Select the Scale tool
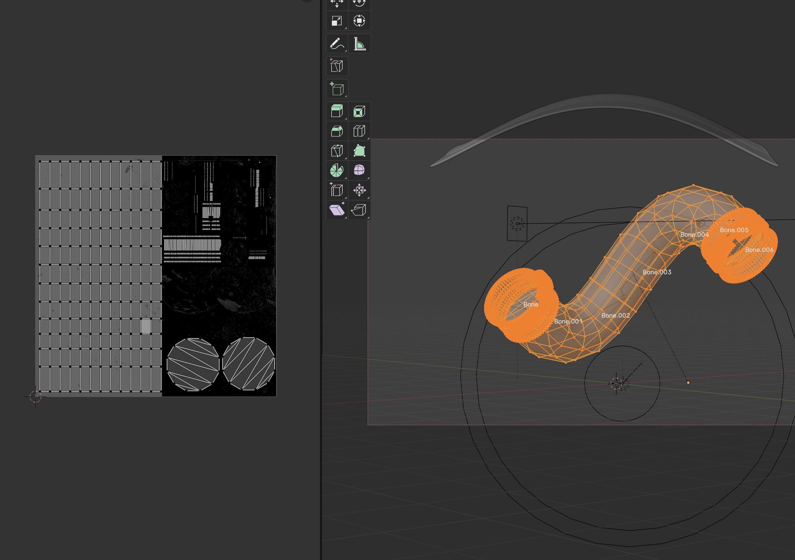The image size is (795, 560). point(337,21)
